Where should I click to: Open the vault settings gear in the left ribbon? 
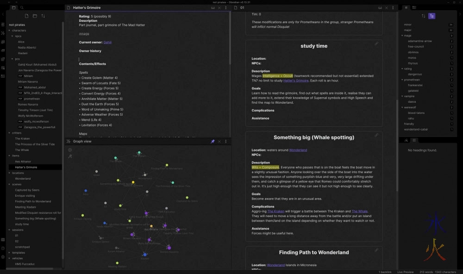[3, 256]
